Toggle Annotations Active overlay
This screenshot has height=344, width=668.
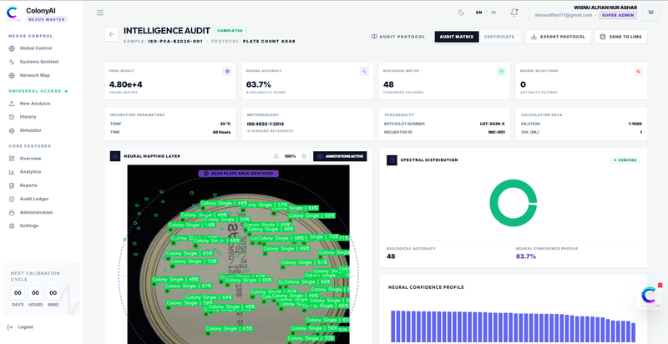(340, 156)
